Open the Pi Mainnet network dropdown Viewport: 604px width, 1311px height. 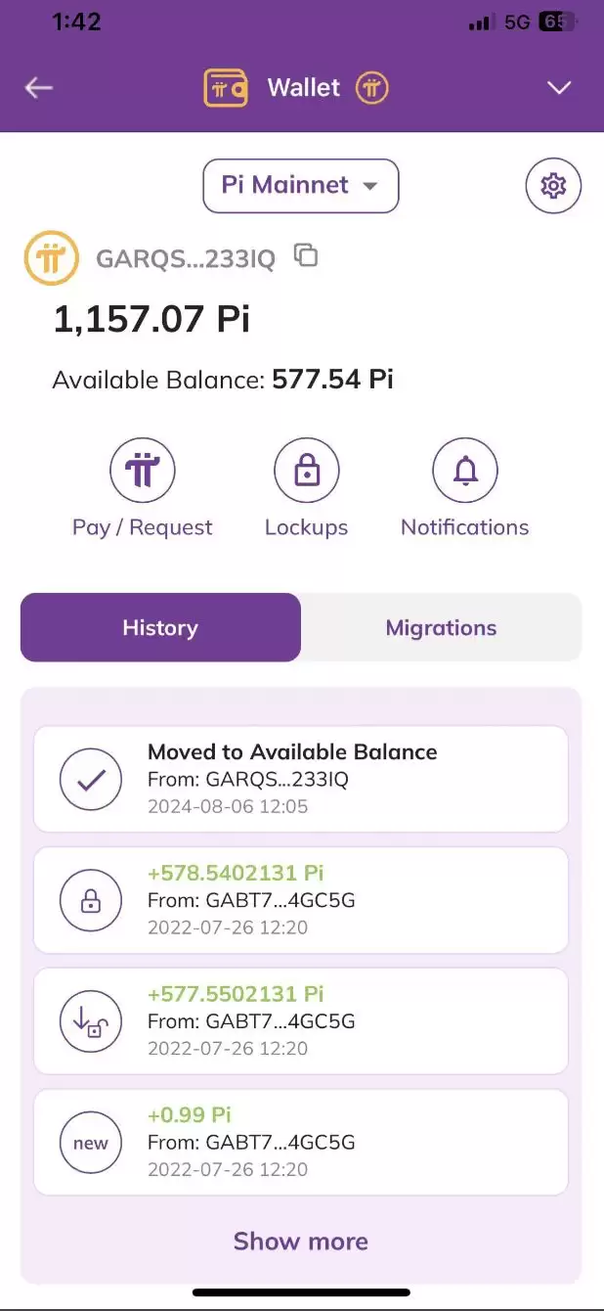pyautogui.click(x=300, y=186)
